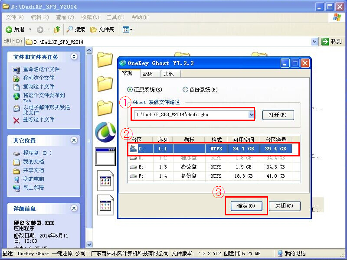Select the upper settings file icon
The image size is (347, 260).
point(105,181)
